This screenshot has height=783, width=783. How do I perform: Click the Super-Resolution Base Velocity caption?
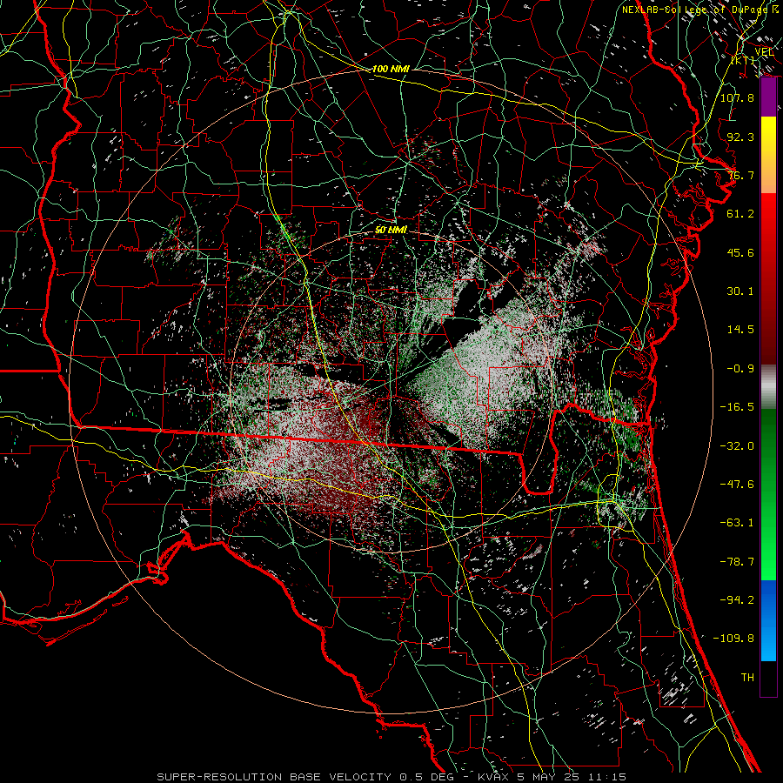[391, 777]
